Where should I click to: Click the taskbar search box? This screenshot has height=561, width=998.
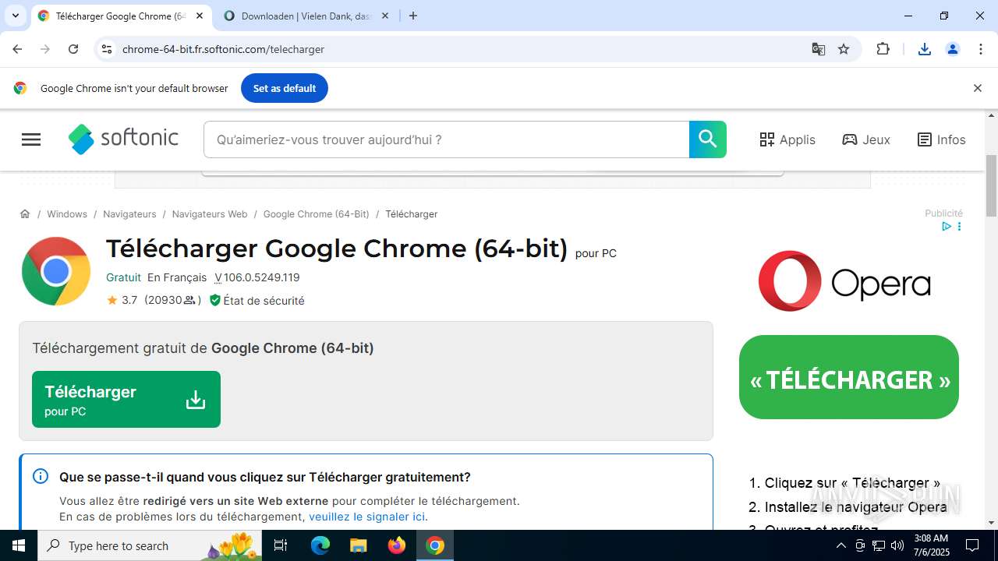point(150,545)
